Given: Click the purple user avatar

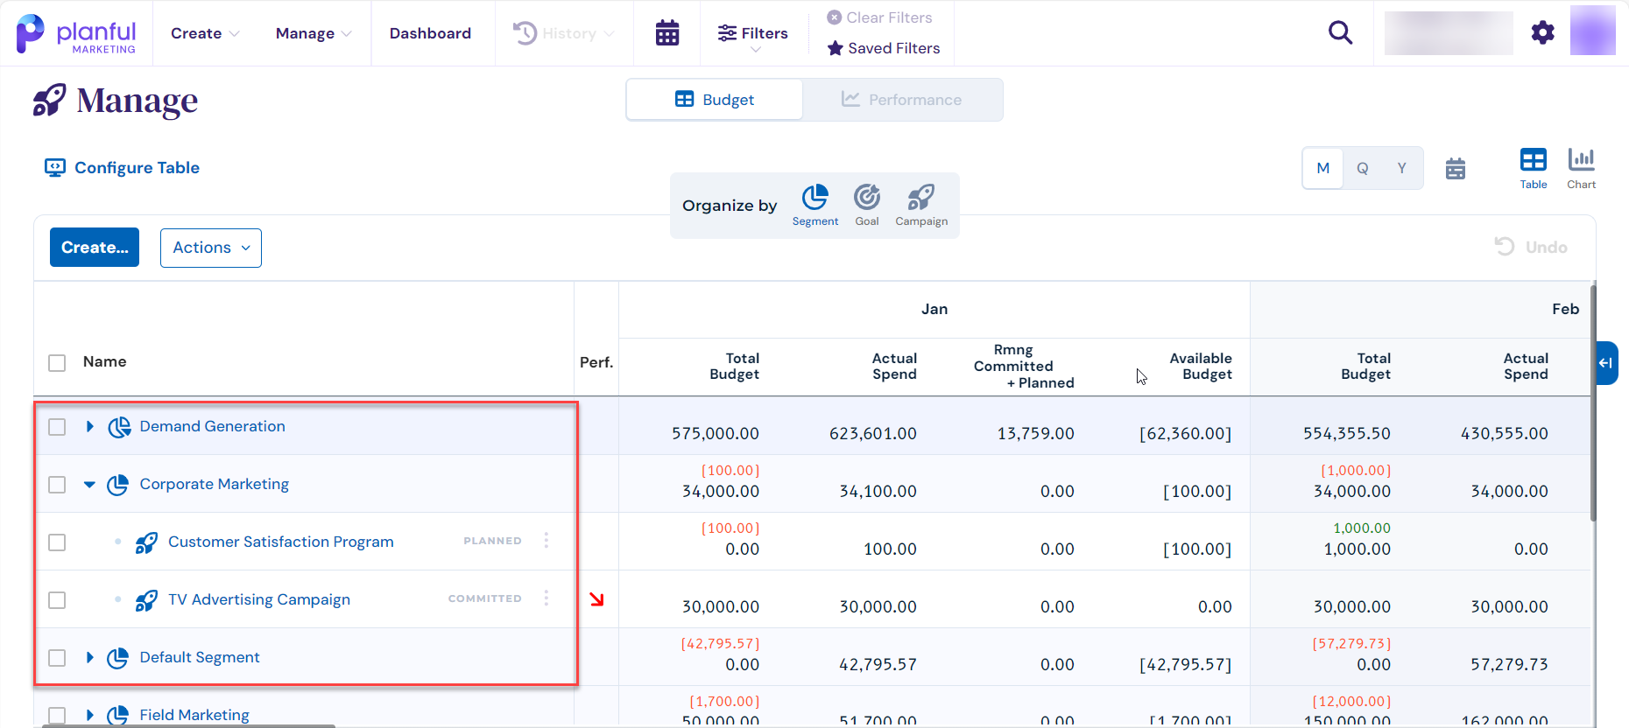Looking at the screenshot, I should (1592, 31).
